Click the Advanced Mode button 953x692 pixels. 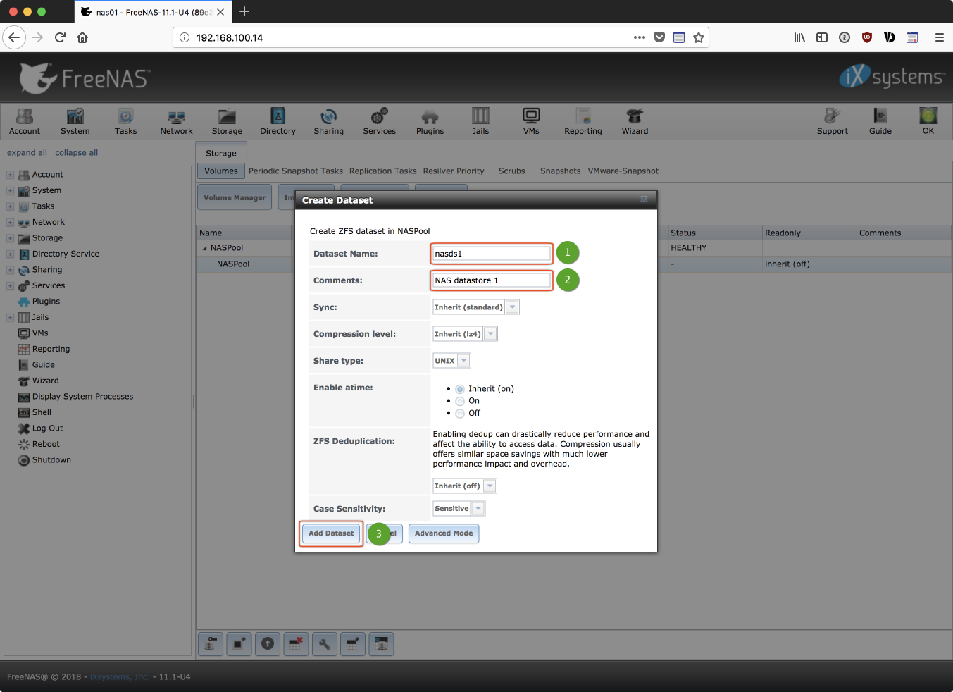pyautogui.click(x=444, y=533)
